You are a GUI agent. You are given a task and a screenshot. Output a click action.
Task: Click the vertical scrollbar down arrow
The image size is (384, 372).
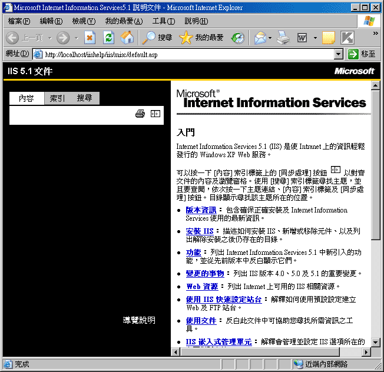[x=375, y=343]
